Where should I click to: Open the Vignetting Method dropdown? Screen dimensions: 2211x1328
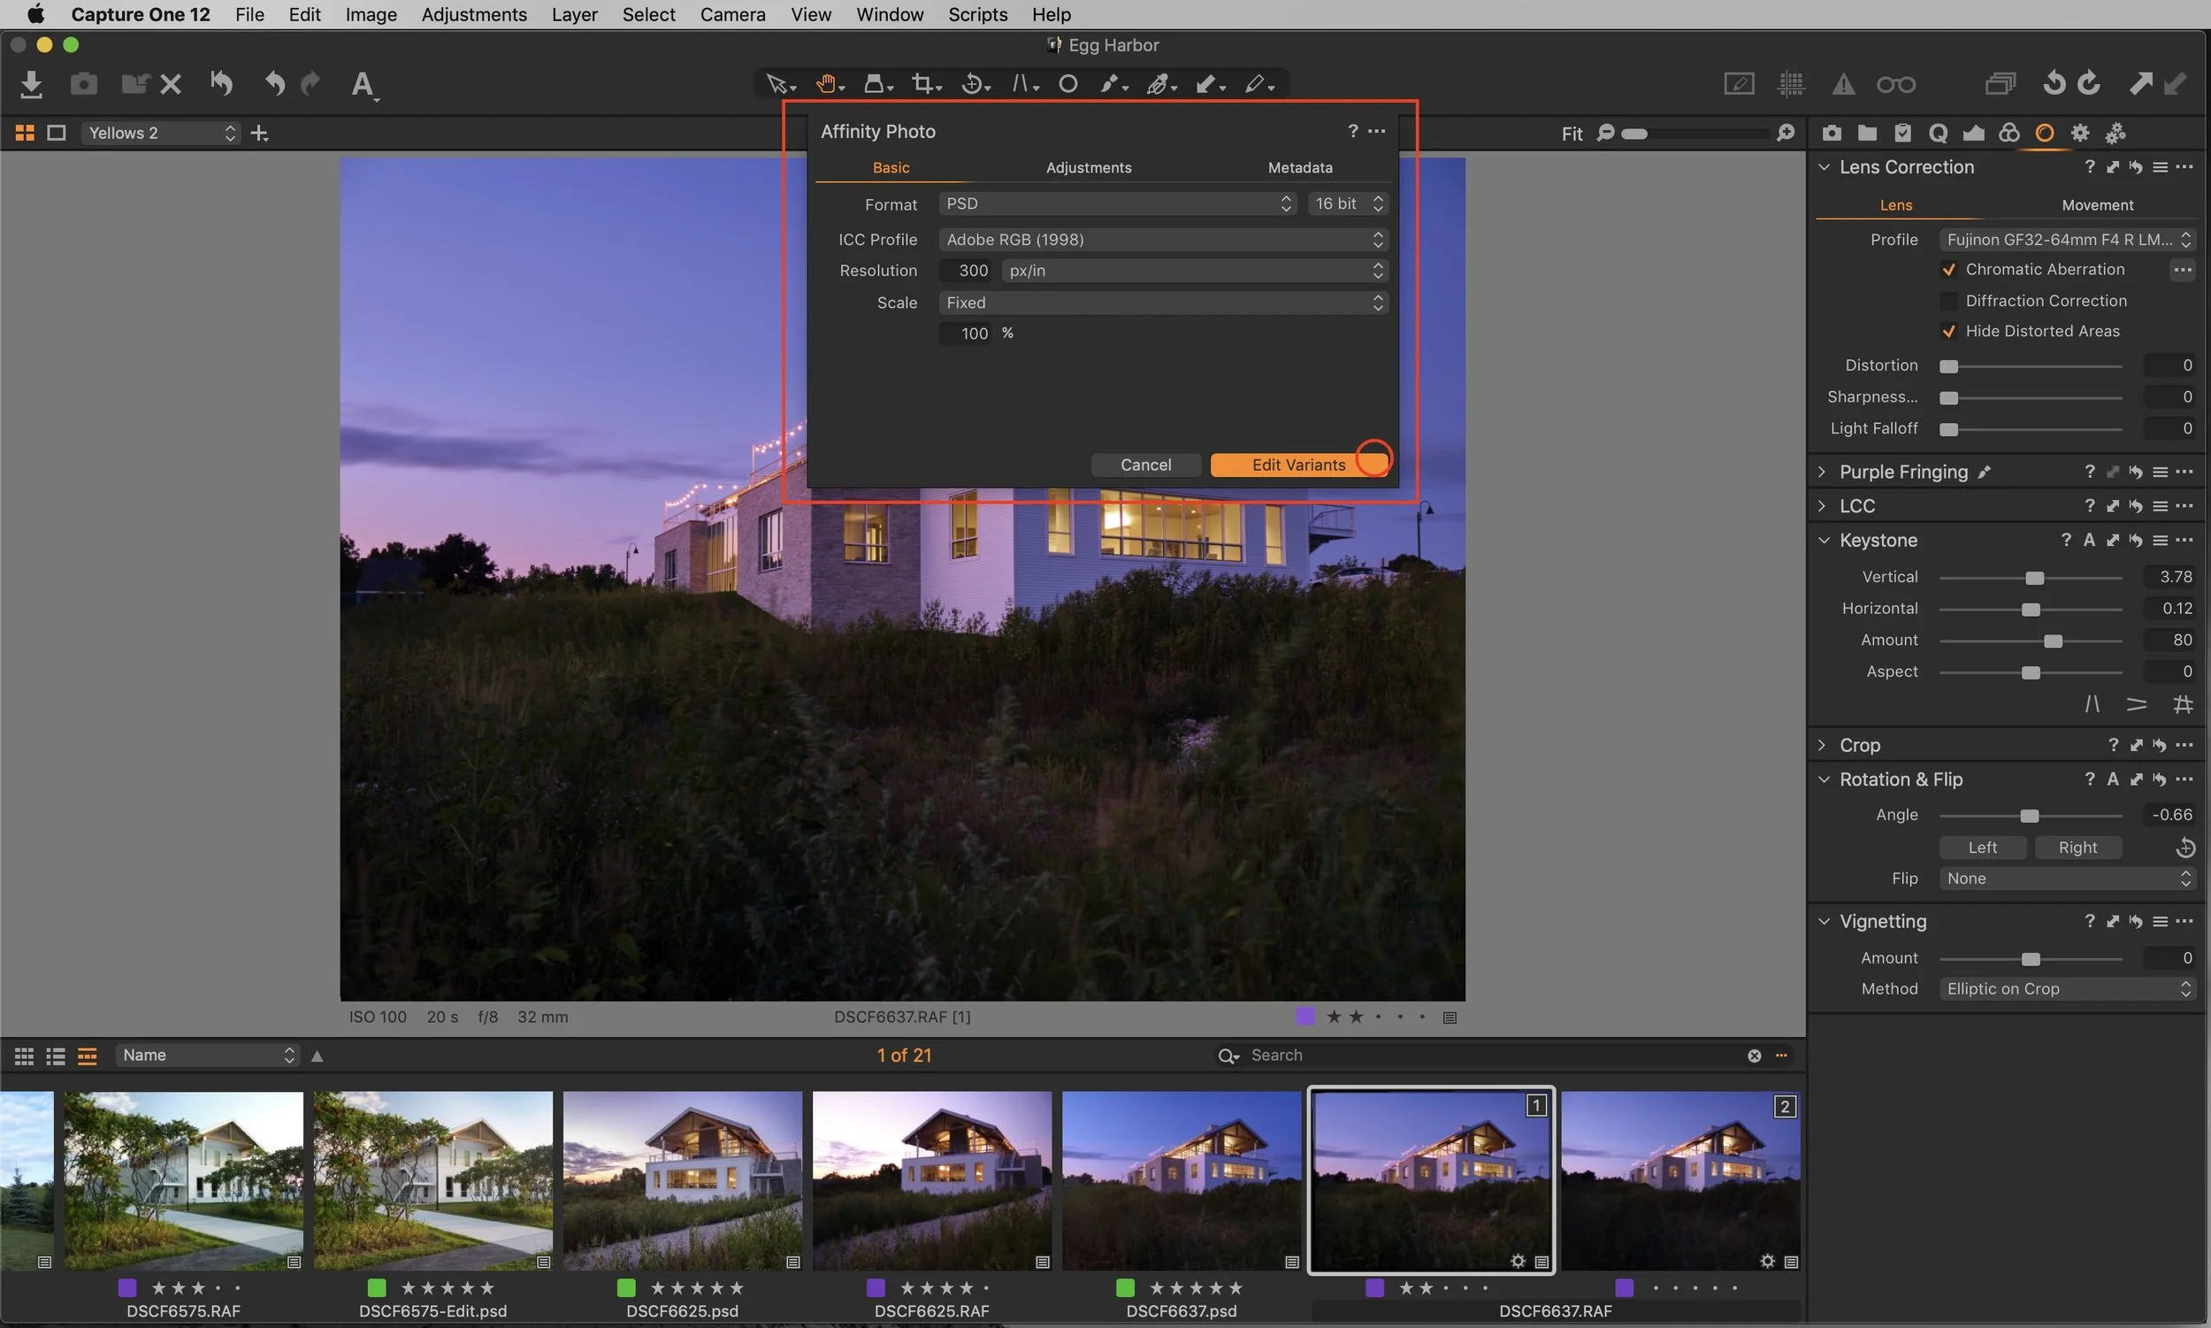point(2067,989)
